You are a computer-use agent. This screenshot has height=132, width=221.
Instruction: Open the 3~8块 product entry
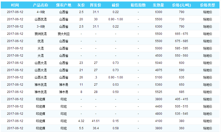(x=40, y=27)
